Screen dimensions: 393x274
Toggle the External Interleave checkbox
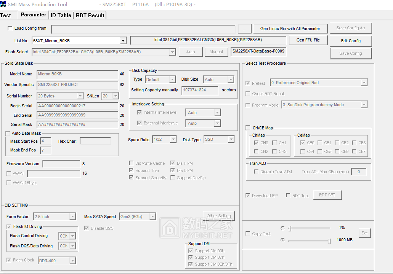140,123
